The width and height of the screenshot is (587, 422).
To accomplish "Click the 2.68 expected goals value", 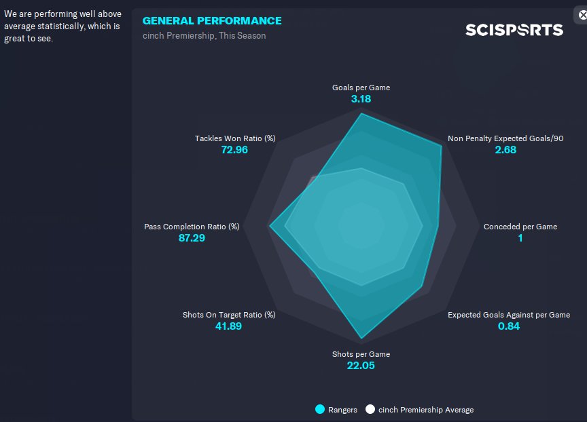I will coord(505,150).
